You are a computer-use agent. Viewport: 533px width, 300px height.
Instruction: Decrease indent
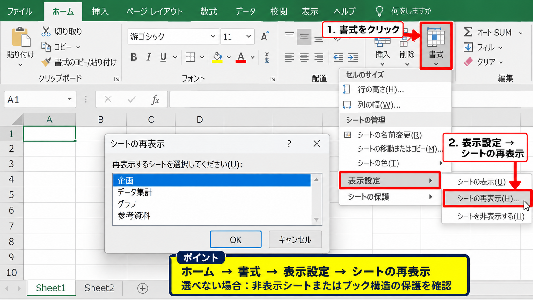pyautogui.click(x=338, y=57)
